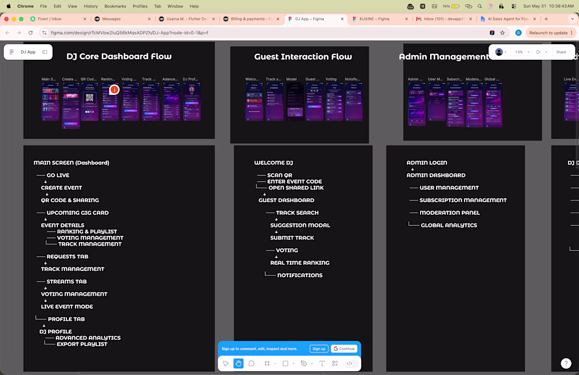Toggle the Figma sidebar panel icon
579x375 pixels.
point(45,52)
